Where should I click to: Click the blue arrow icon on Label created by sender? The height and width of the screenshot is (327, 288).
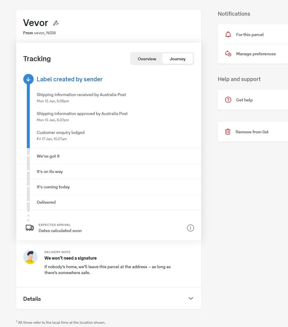[28, 79]
